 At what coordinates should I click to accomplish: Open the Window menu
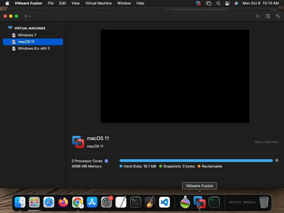tap(124, 3)
